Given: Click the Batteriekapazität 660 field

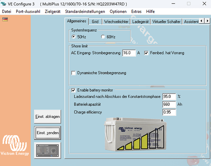Looking at the screenshot, I should click(169, 104).
